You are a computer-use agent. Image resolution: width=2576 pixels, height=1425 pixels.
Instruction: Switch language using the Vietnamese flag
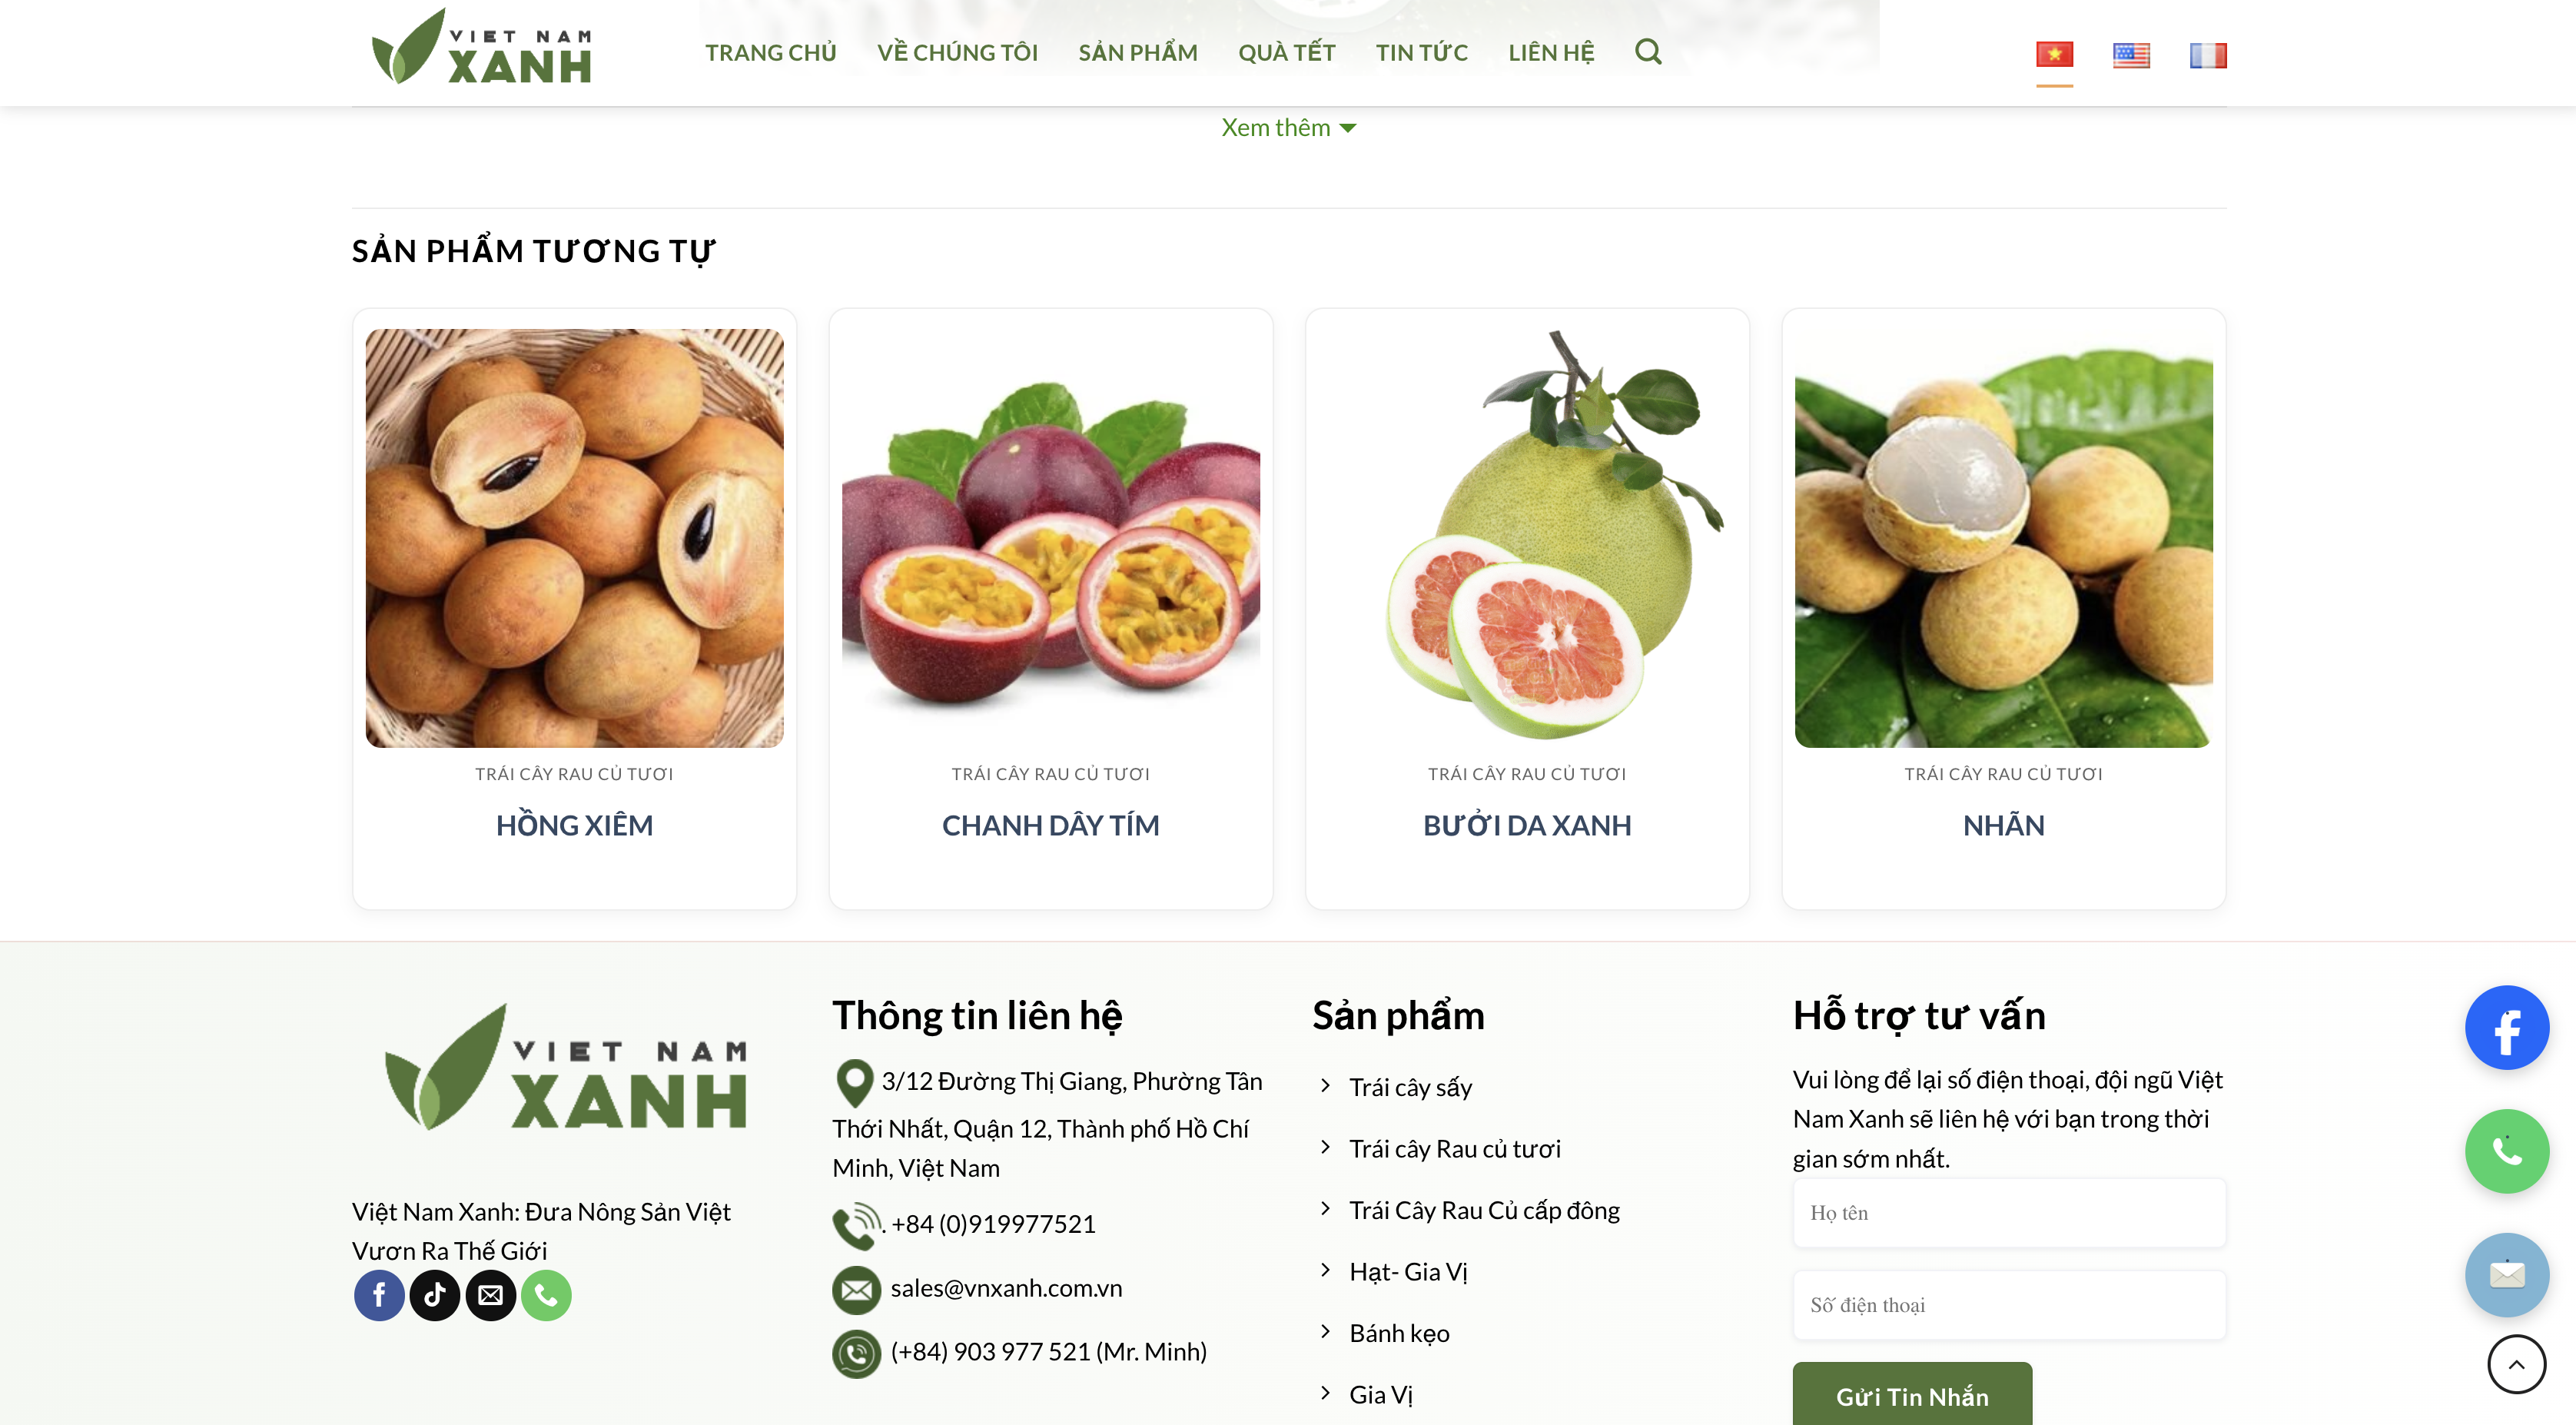(x=2054, y=55)
